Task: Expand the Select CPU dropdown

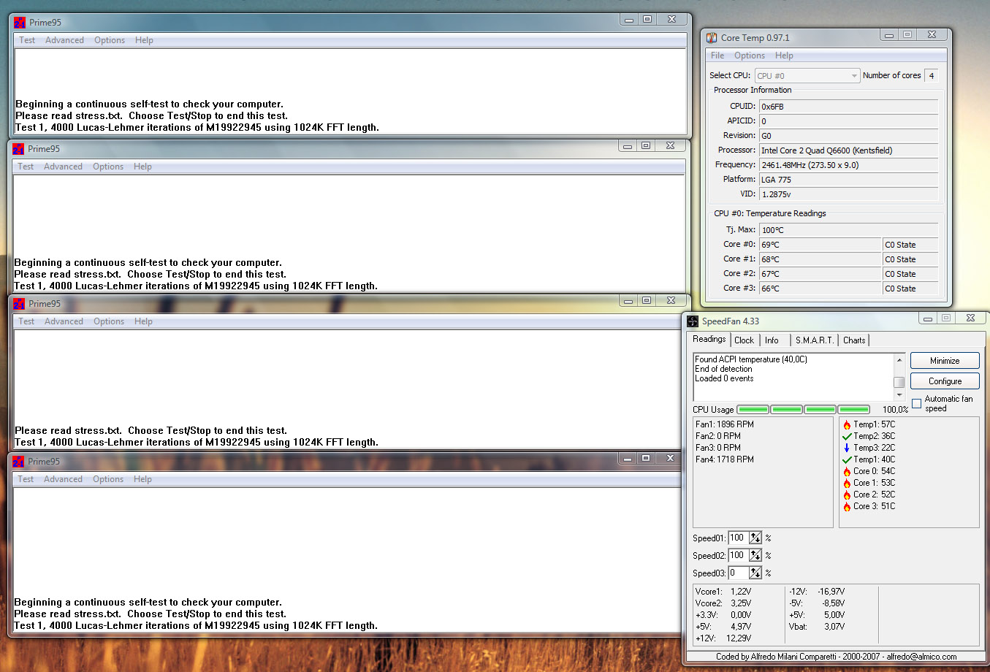Action: [x=854, y=76]
